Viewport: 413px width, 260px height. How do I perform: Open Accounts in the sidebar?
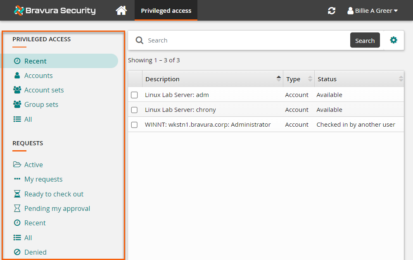38,76
